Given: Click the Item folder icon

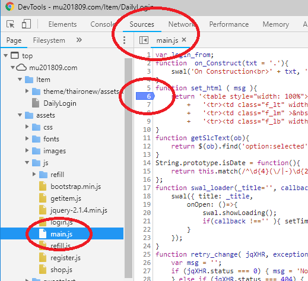Looking at the screenshot, I should 29,80.
